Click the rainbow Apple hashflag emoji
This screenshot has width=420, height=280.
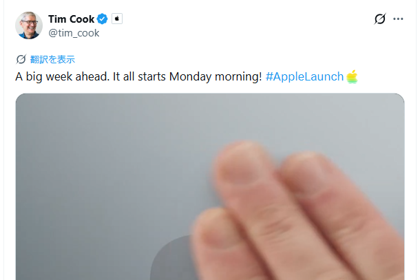(353, 76)
